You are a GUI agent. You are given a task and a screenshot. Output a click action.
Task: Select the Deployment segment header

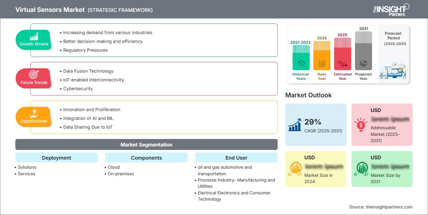(x=56, y=158)
